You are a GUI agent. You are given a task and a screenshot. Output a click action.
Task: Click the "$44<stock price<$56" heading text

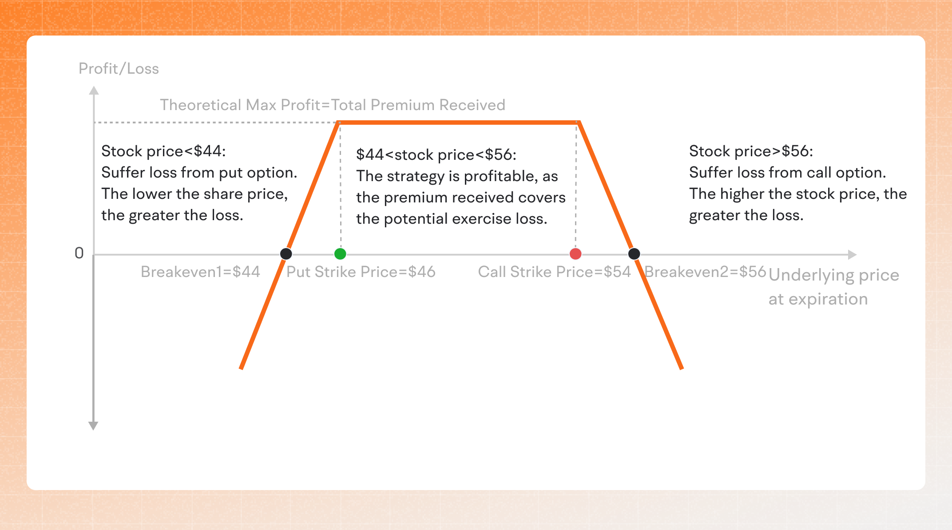click(x=436, y=155)
